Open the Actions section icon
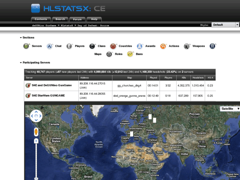Screen dimensions: 240x180 pyautogui.click(x=163, y=46)
